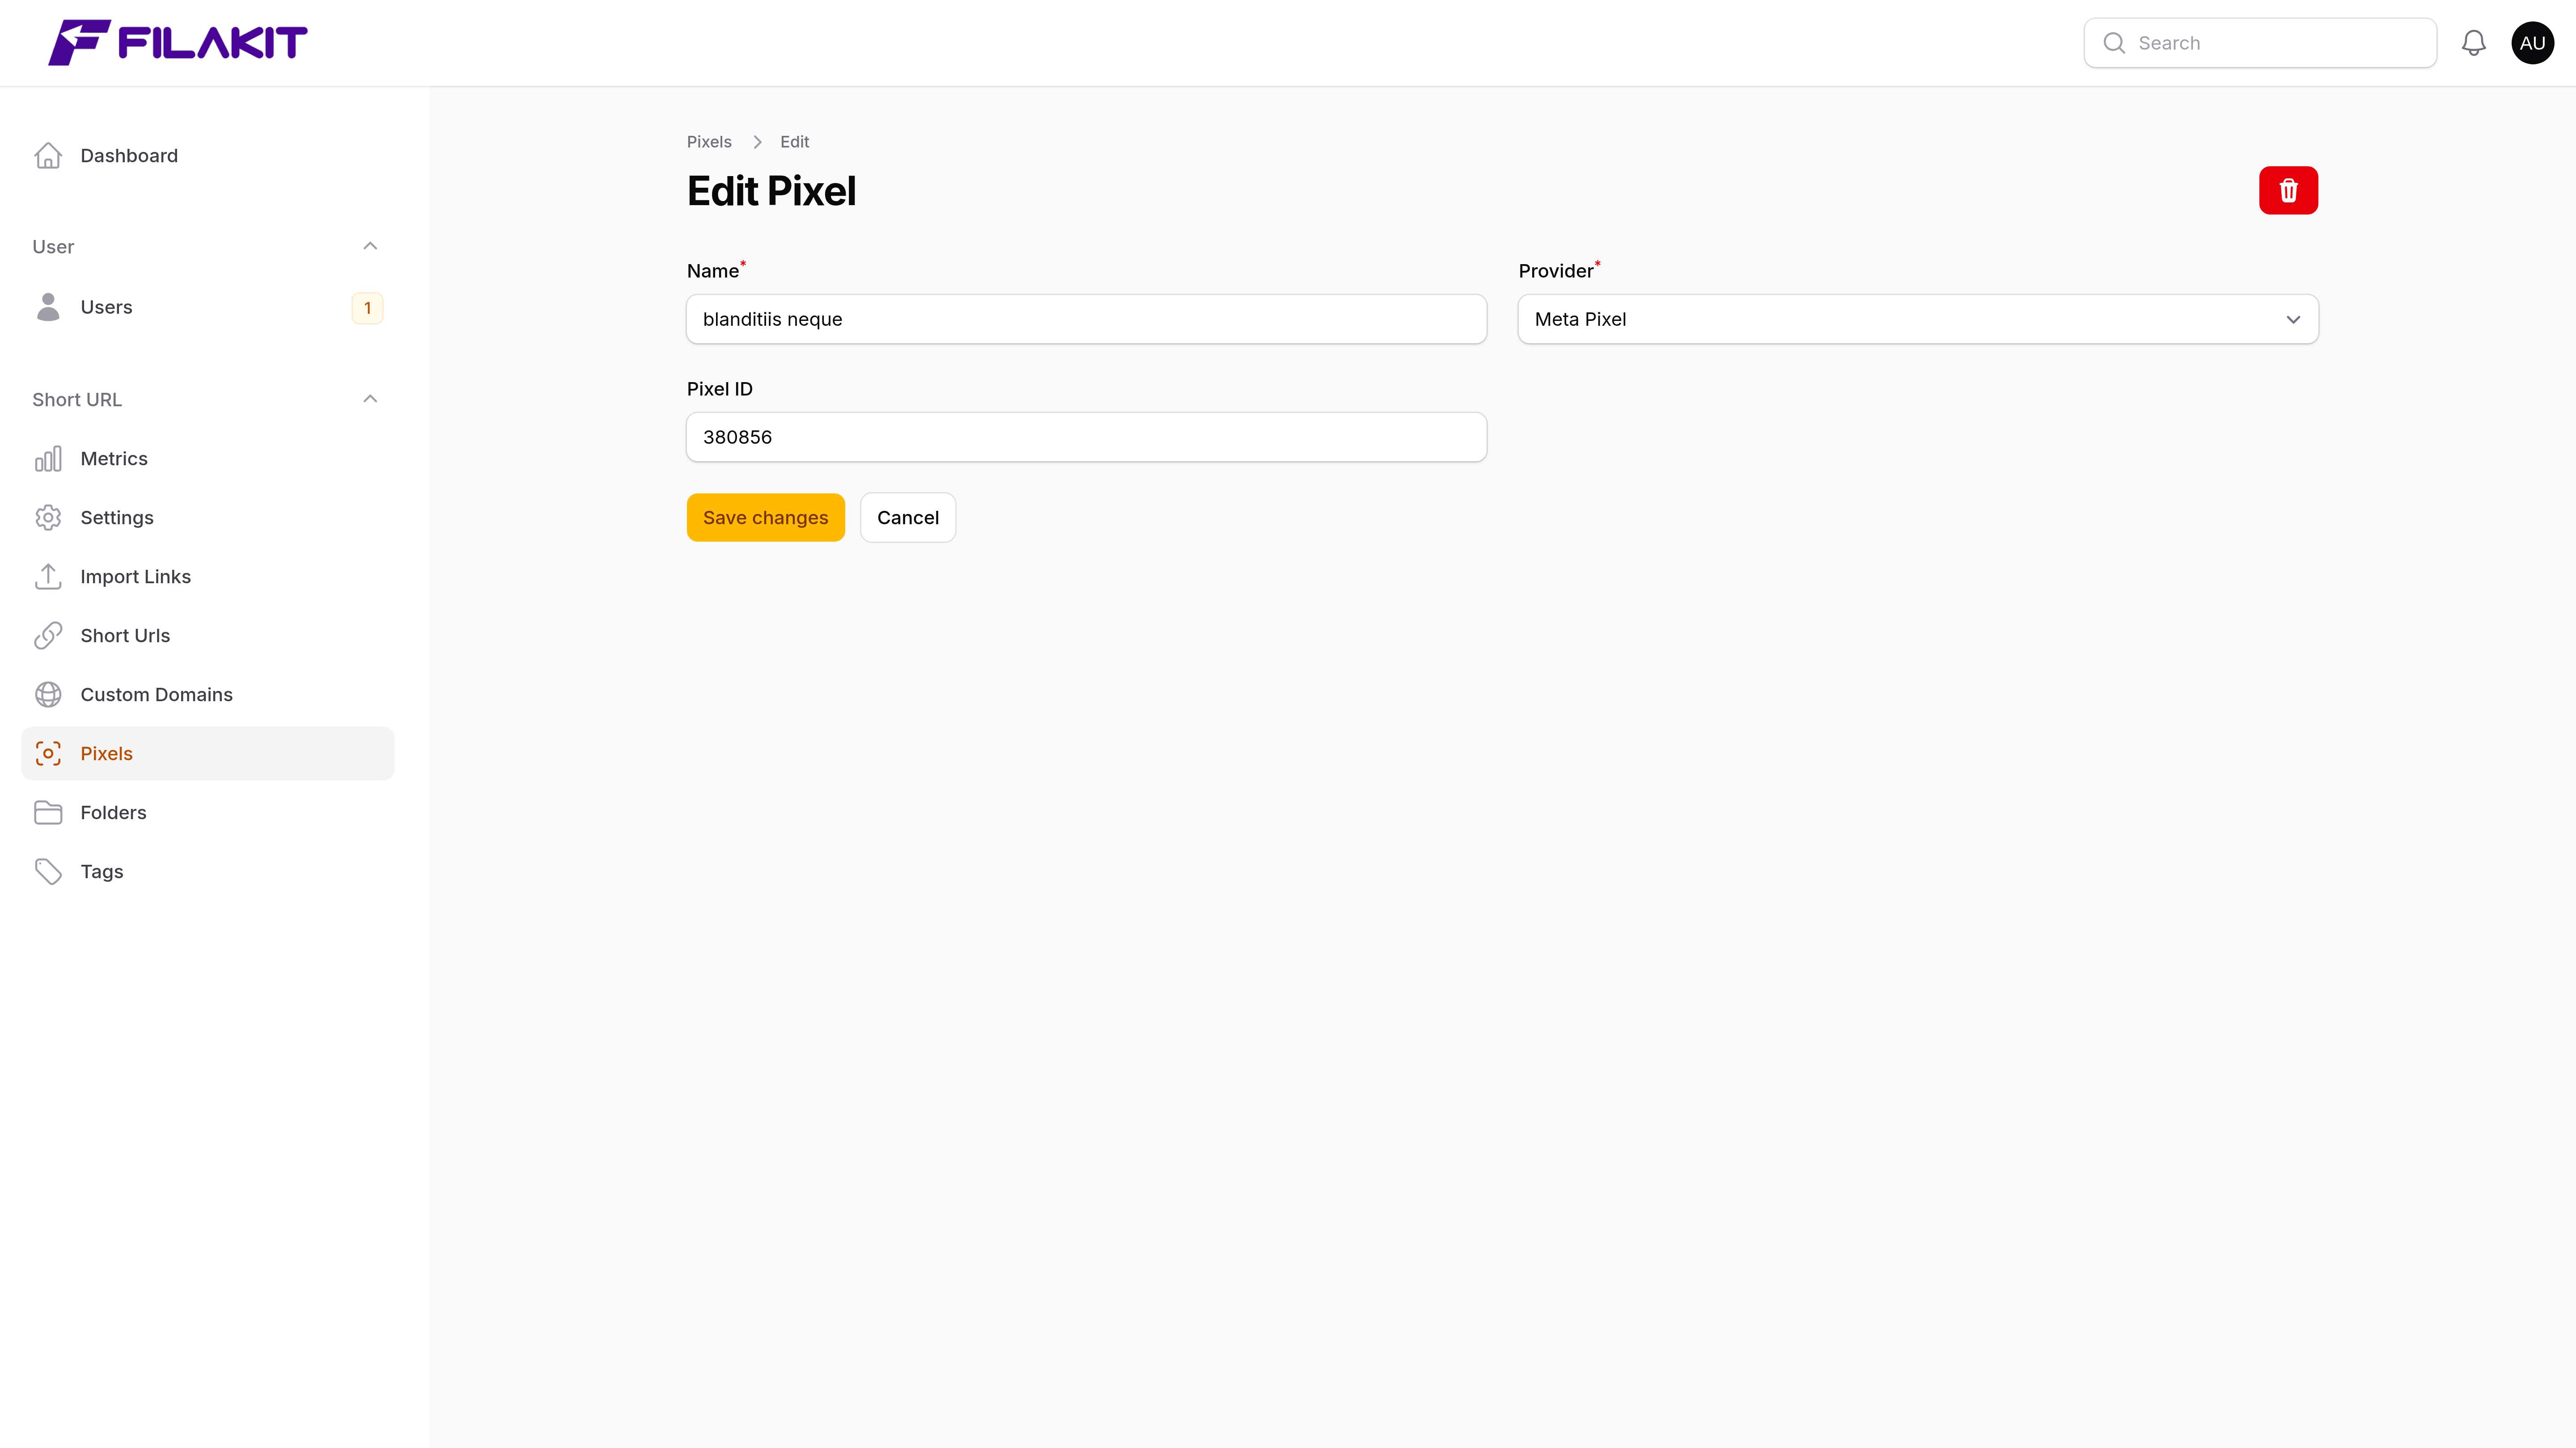2576x1448 pixels.
Task: Click the Provider field label
Action: (x=1555, y=271)
